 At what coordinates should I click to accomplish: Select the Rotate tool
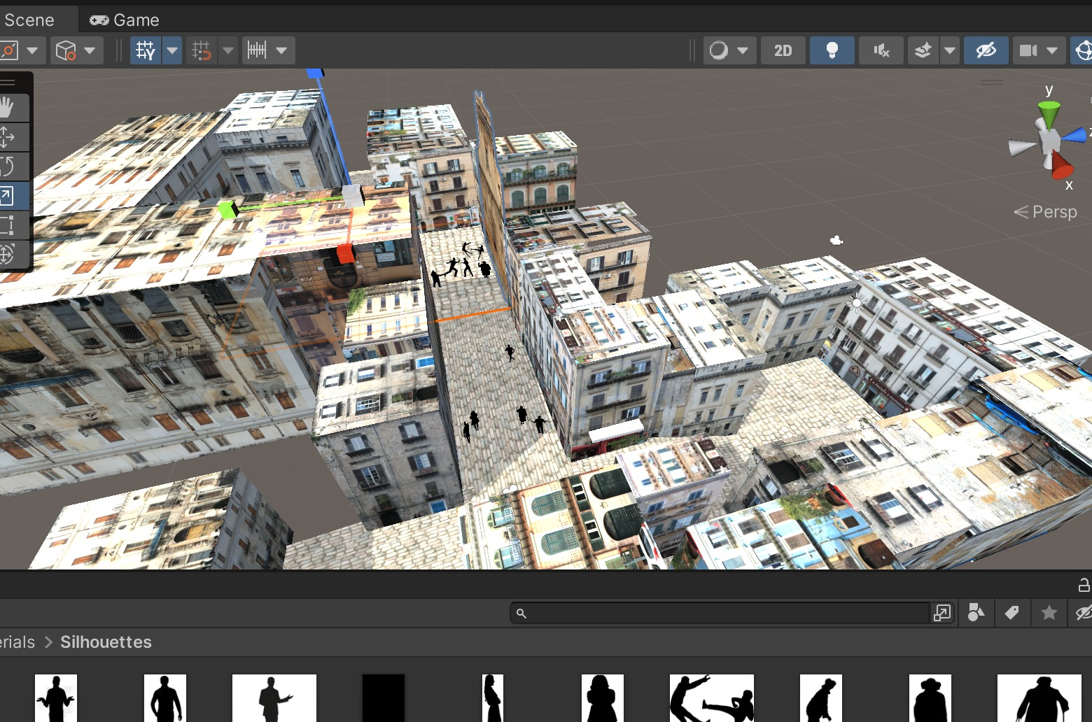8,167
